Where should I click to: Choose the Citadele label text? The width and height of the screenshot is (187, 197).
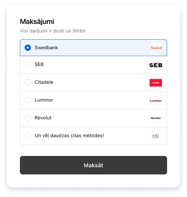44,82
